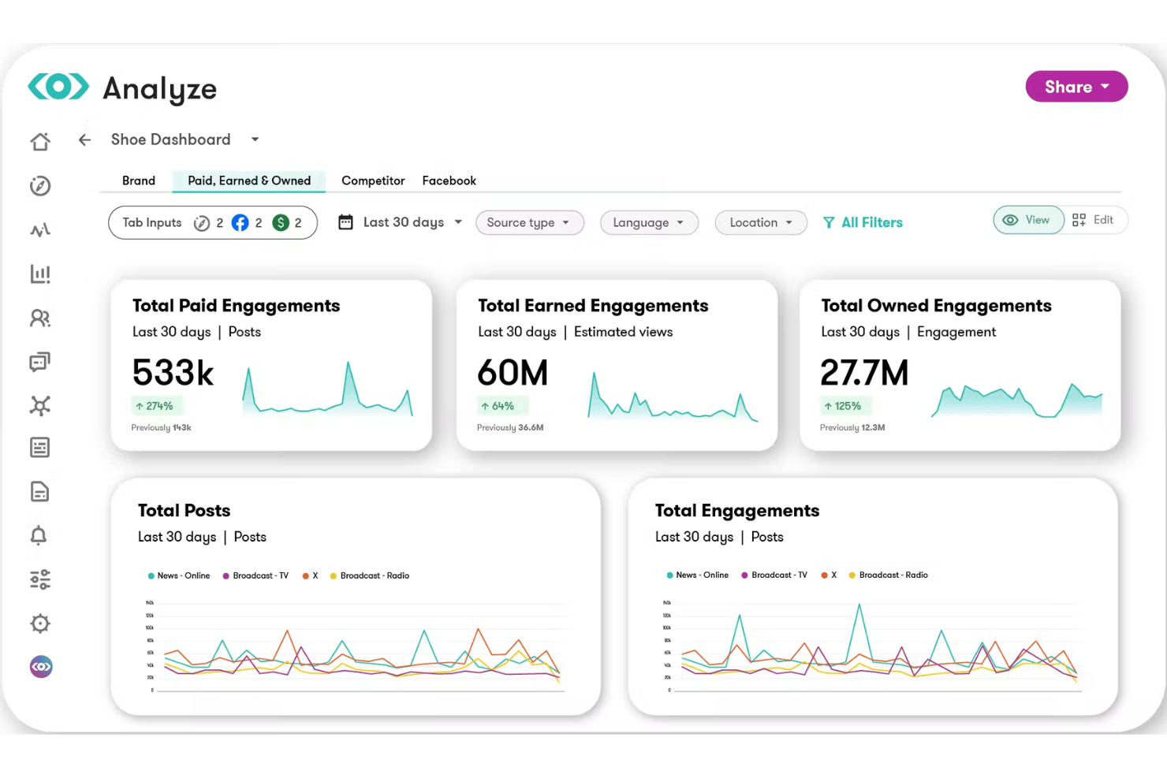
Task: Toggle Broadcast - TV legend in Total Engagements
Action: [774, 575]
